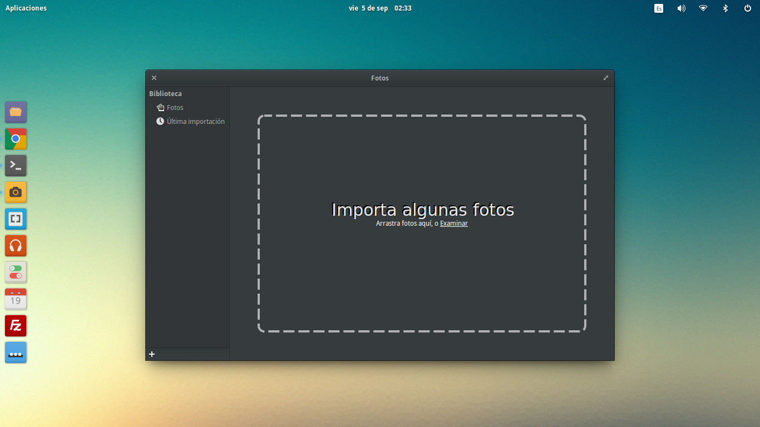Select Última importación in the sidebar
The width and height of the screenshot is (760, 427).
tap(195, 122)
